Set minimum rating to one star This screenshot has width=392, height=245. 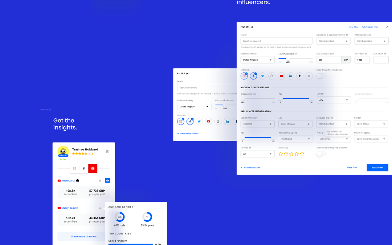[281, 154]
